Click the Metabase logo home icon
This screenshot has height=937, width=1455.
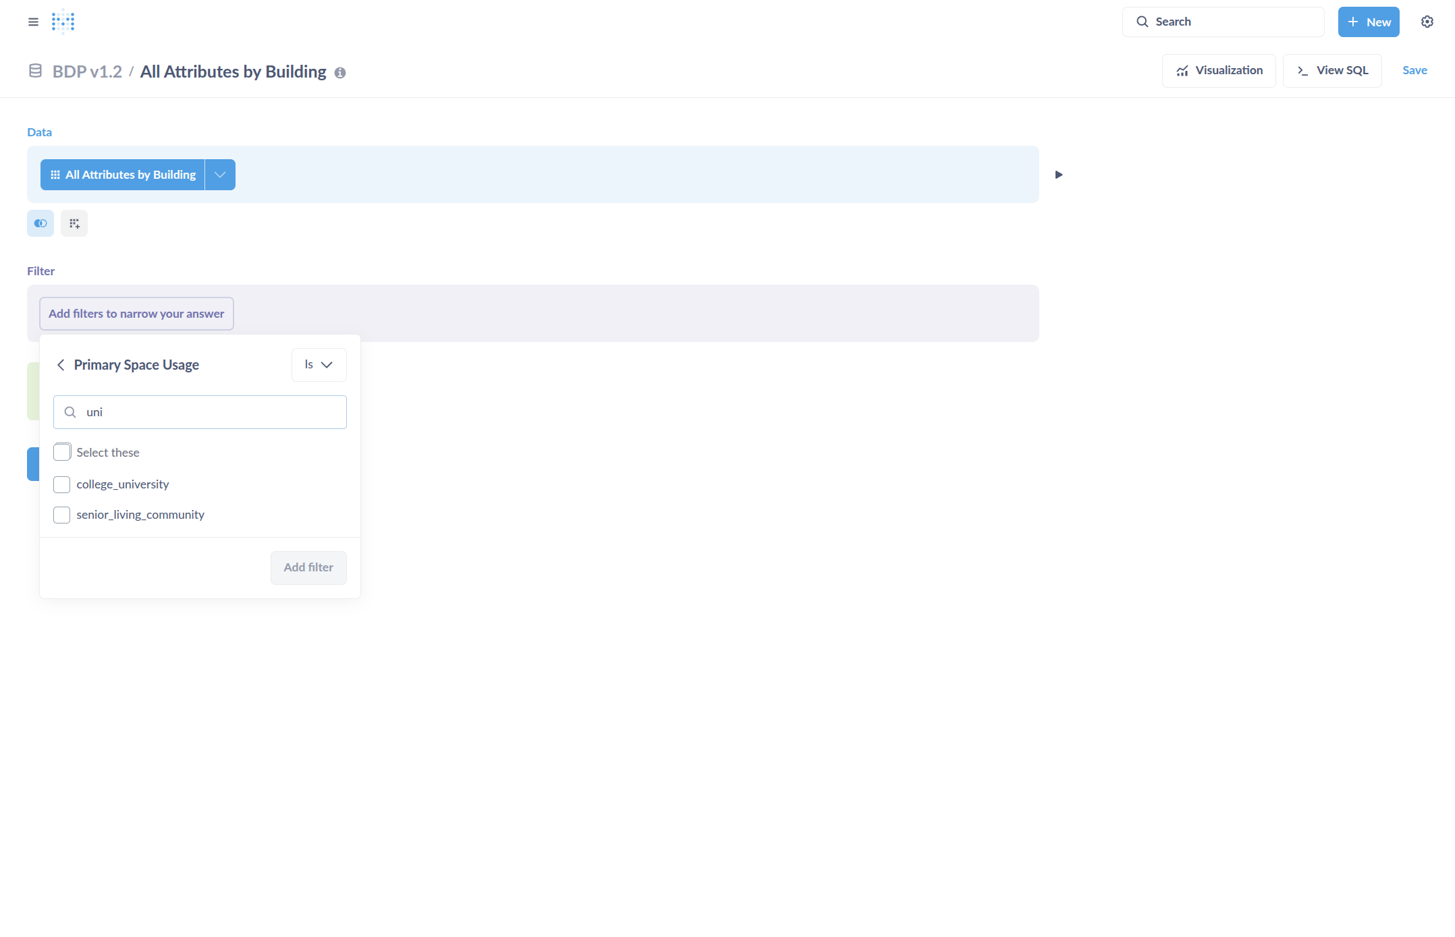[63, 22]
